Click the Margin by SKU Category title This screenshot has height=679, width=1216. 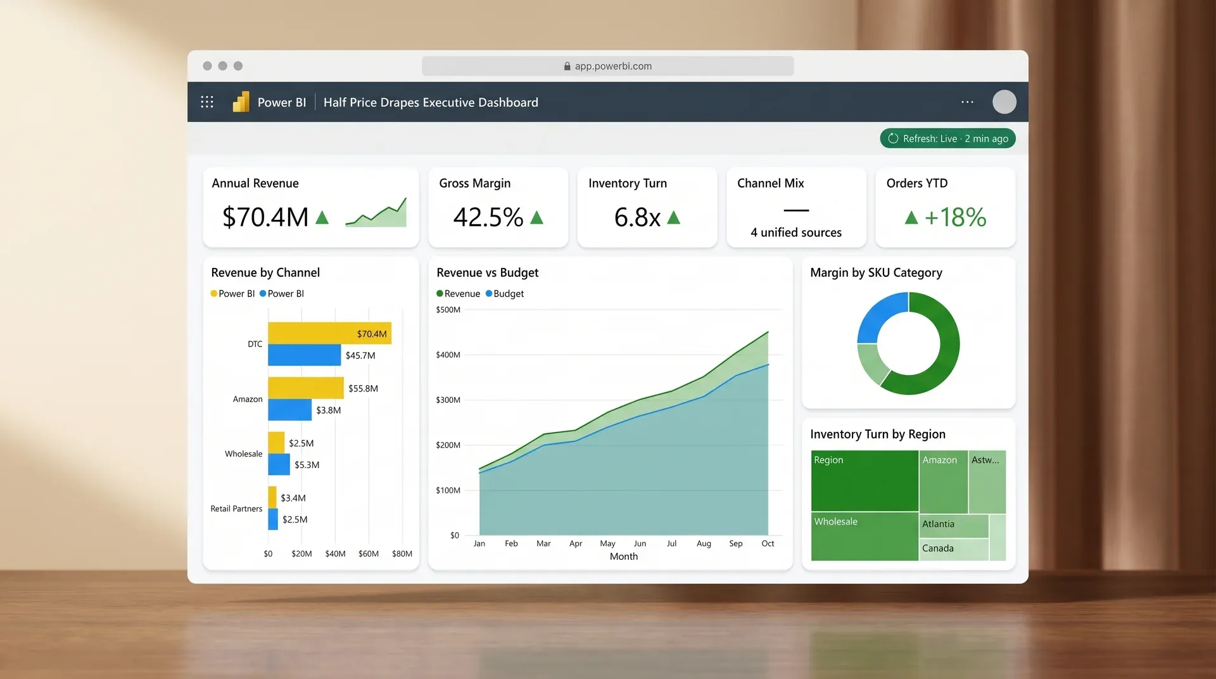coord(876,272)
